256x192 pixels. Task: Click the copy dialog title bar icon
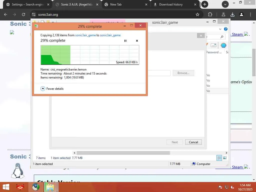(36, 26)
